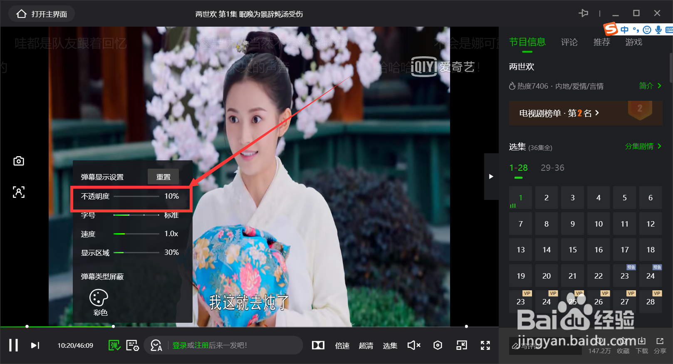
Task: Adjust the 显示区域 display area slider
Action: click(x=136, y=252)
